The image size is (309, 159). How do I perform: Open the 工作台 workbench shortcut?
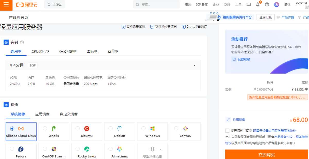[x=55, y=4]
